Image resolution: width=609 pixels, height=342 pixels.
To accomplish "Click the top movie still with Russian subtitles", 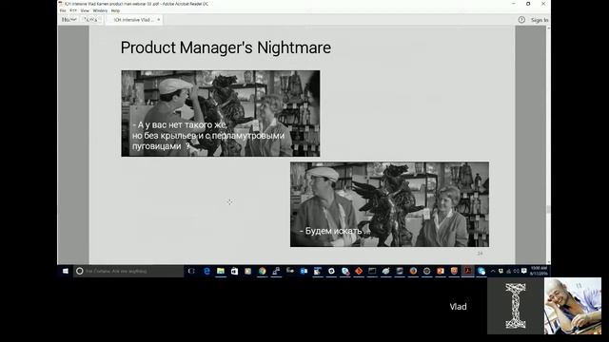I will coord(221,114).
